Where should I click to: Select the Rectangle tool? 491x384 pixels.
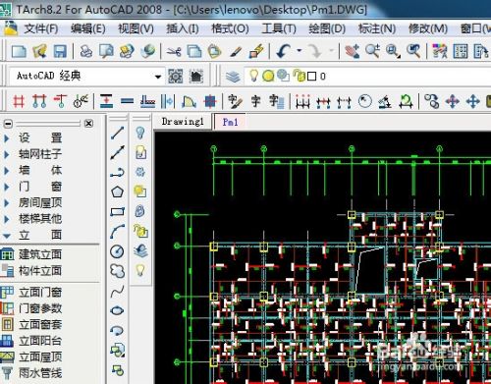[x=117, y=211]
